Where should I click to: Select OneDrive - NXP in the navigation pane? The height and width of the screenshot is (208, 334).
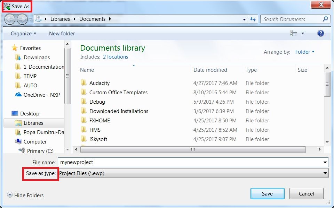click(x=41, y=95)
